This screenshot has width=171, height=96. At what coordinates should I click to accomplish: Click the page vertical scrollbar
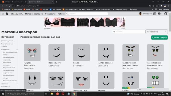coord(170,22)
